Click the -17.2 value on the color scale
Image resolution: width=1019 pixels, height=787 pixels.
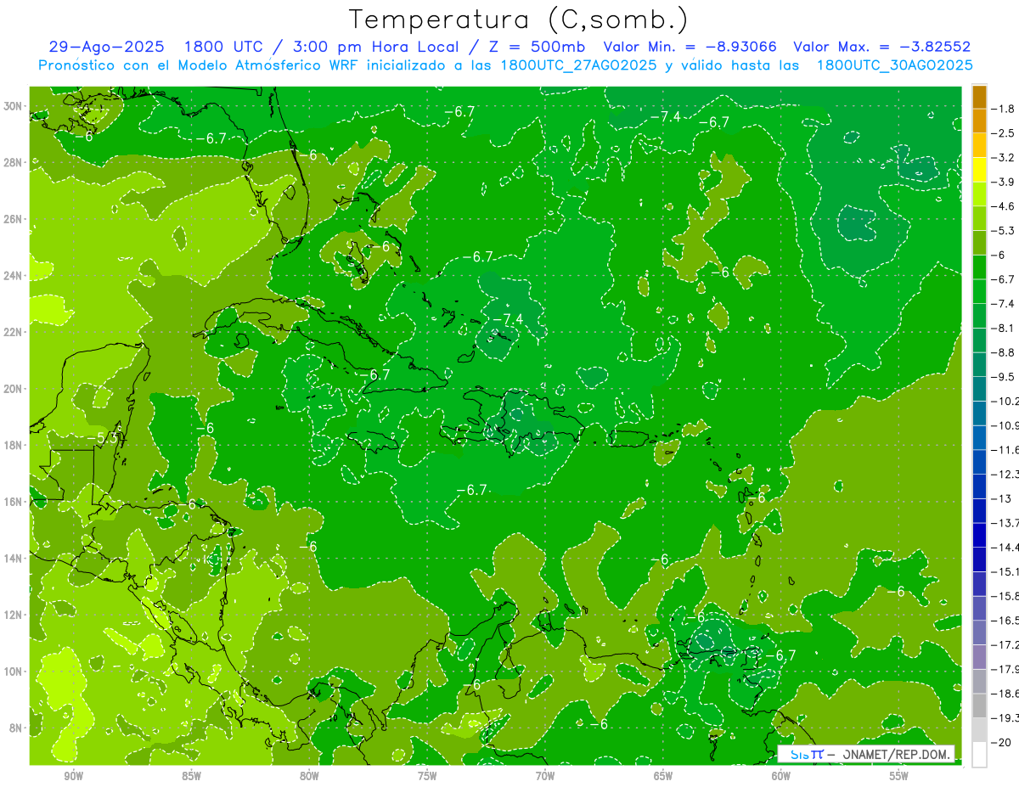click(x=1005, y=644)
